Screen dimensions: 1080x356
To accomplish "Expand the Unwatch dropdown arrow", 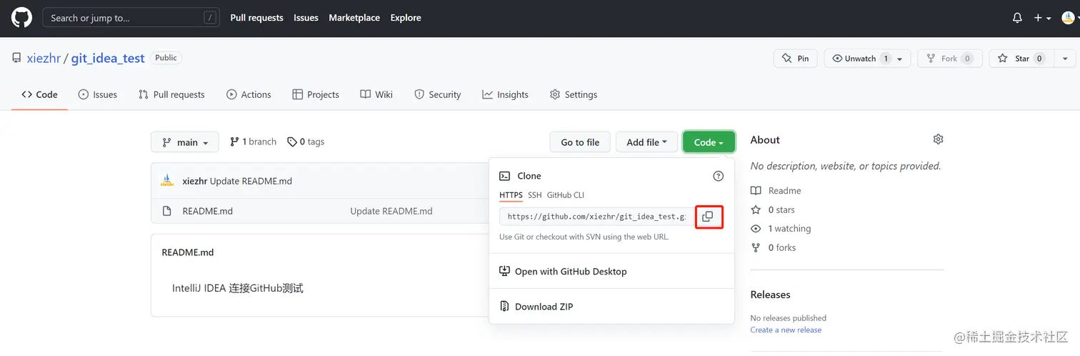I will [x=900, y=59].
